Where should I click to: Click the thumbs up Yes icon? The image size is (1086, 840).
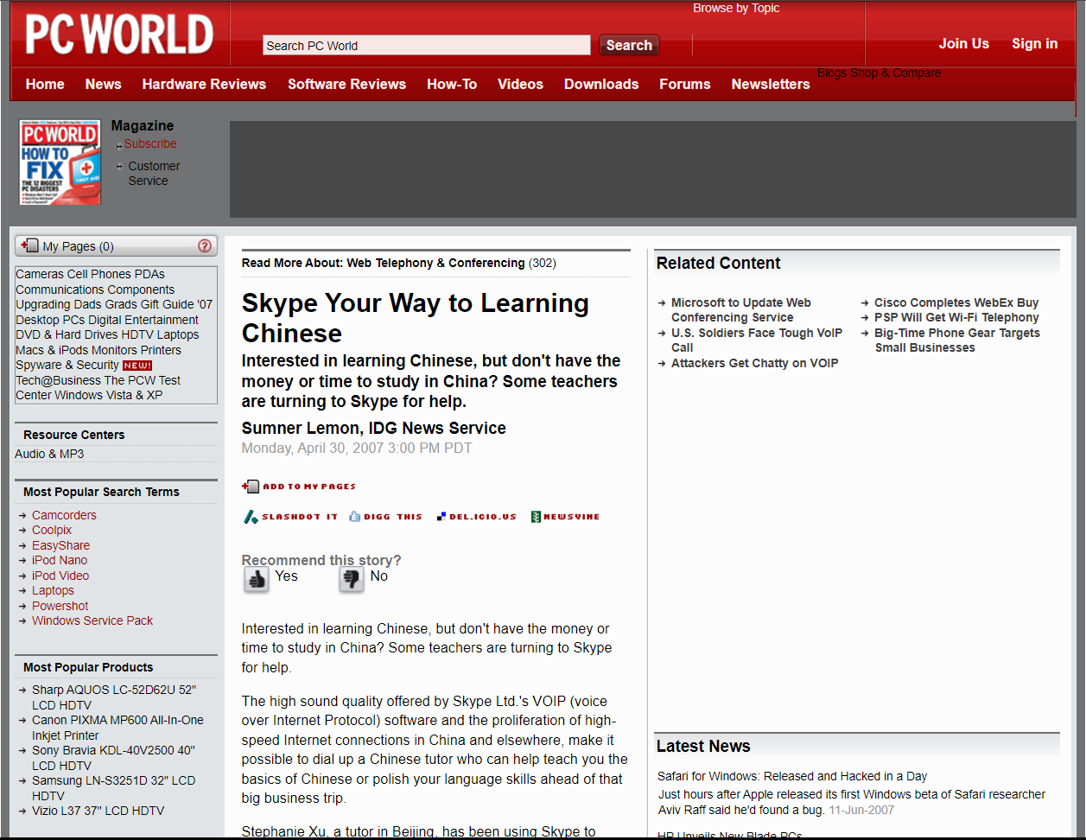tap(257, 579)
